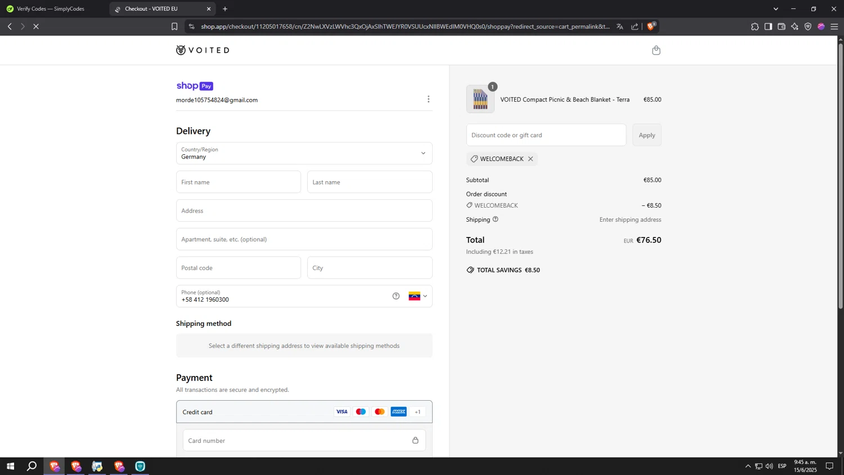Click the American Express card icon
Screen dimensions: 844x475
(398, 412)
